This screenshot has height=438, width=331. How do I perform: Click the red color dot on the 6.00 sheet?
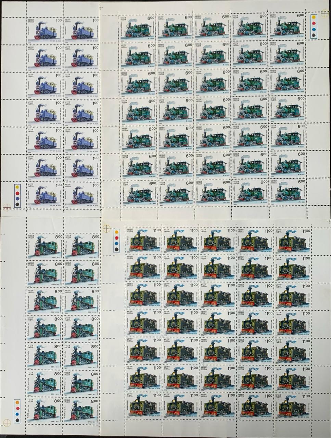pyautogui.click(x=314, y=23)
